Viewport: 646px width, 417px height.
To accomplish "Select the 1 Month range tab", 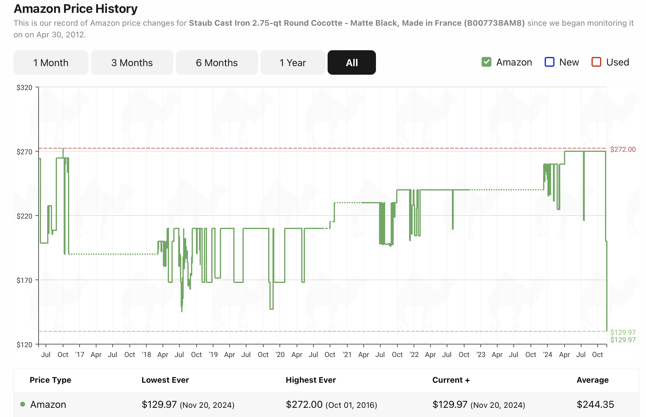I will (x=51, y=62).
